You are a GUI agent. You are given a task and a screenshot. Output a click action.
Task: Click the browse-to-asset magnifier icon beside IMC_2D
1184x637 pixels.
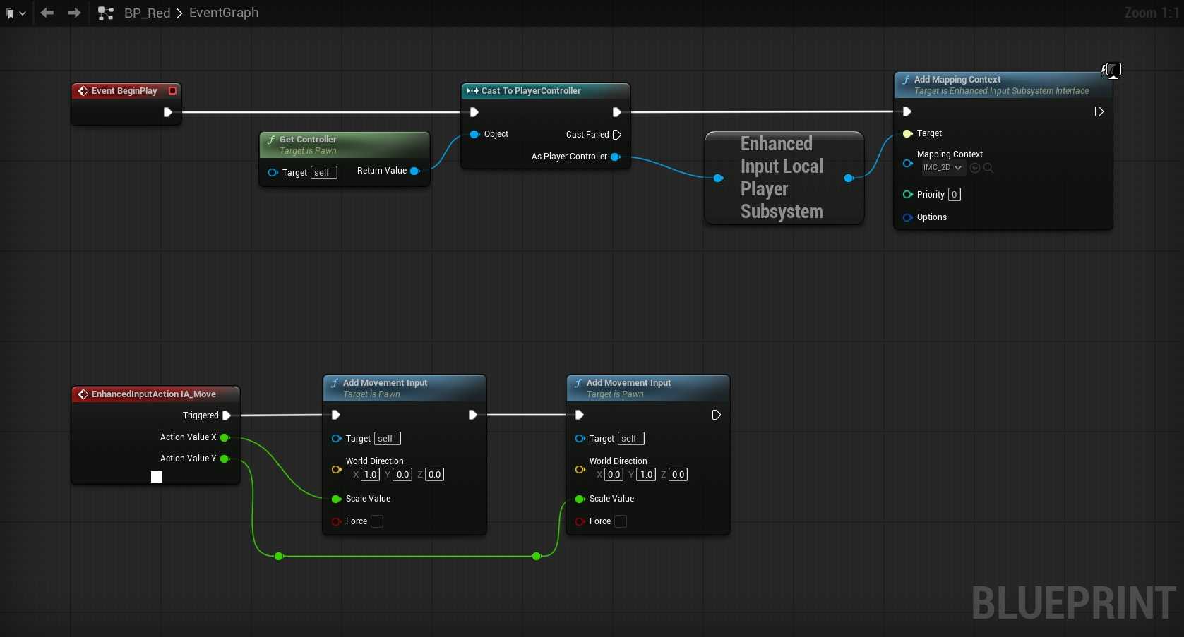pyautogui.click(x=988, y=168)
